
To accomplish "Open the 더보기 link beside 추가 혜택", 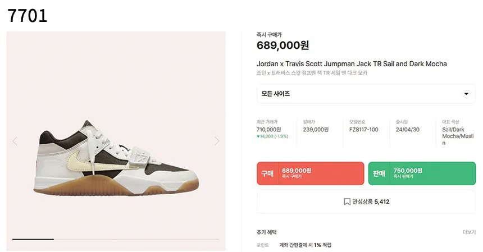I will [x=469, y=232].
